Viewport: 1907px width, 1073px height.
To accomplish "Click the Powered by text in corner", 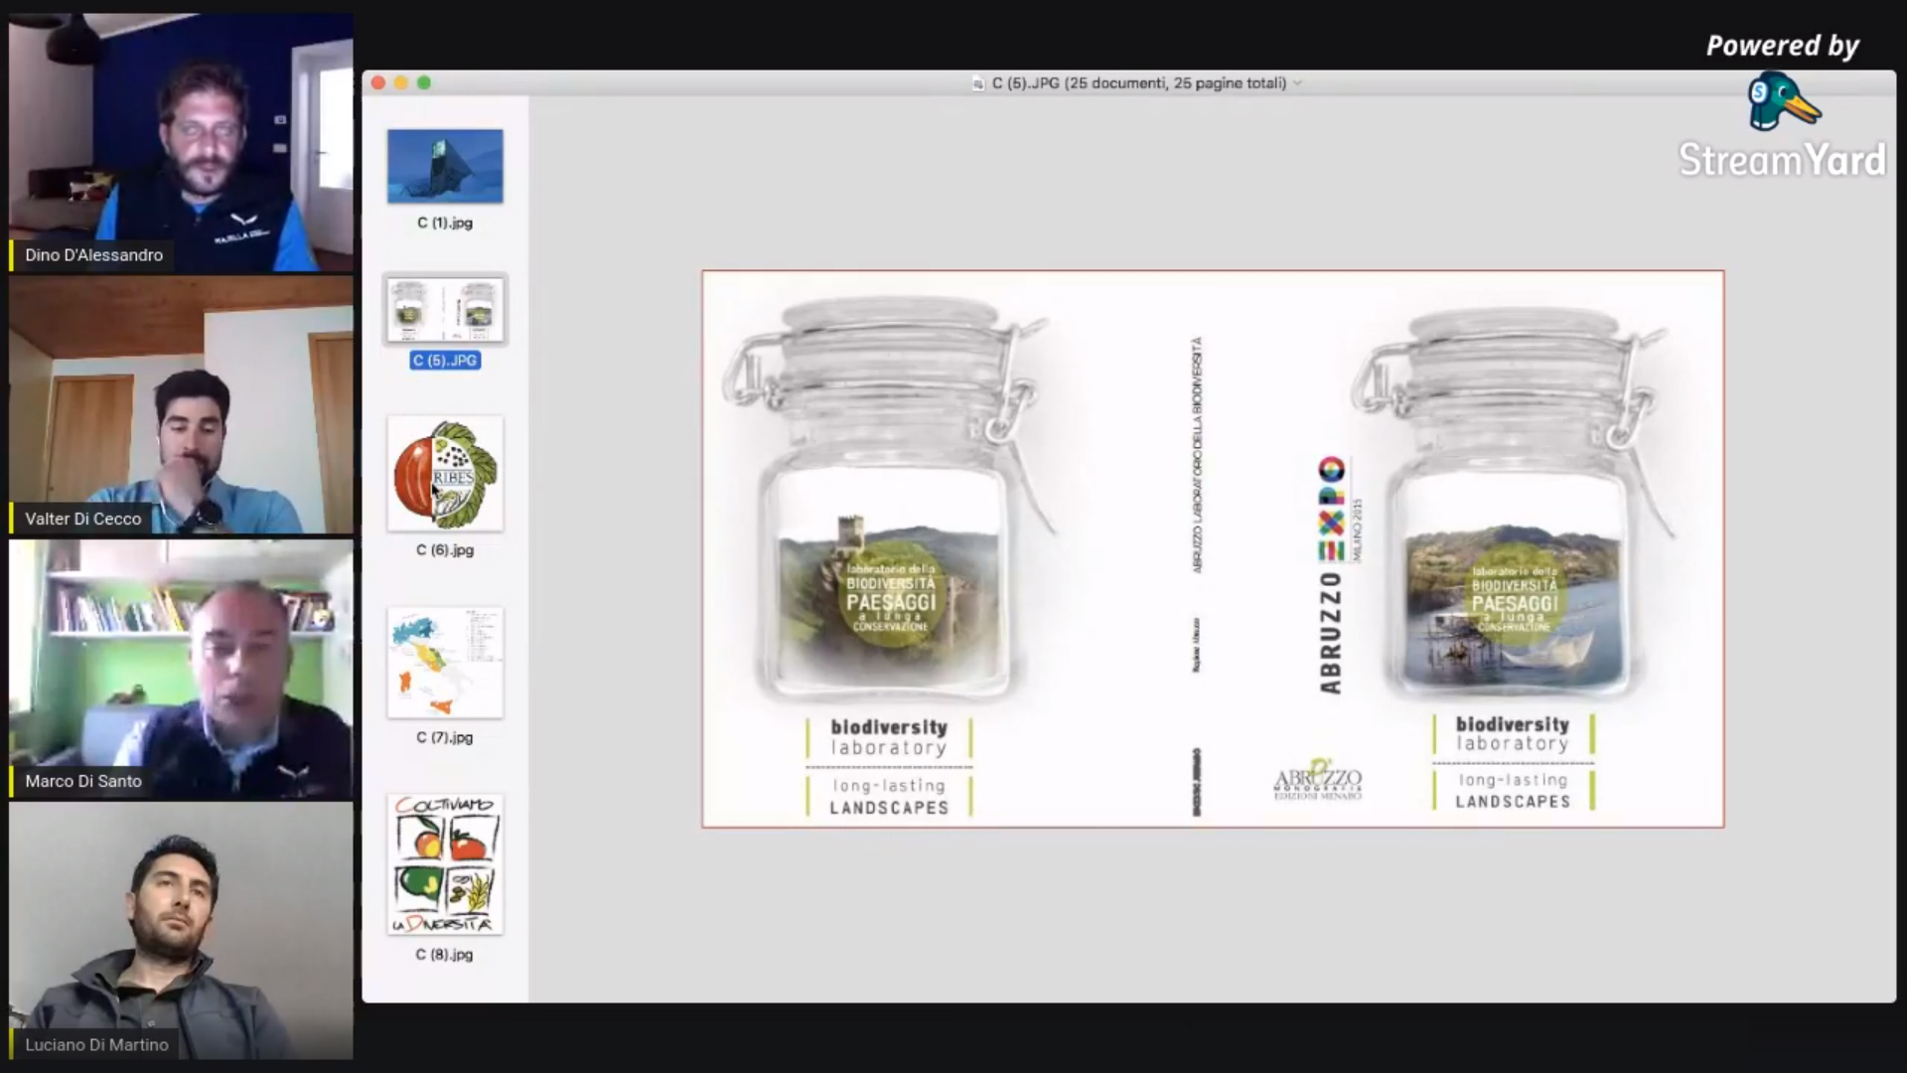I will tap(1783, 46).
